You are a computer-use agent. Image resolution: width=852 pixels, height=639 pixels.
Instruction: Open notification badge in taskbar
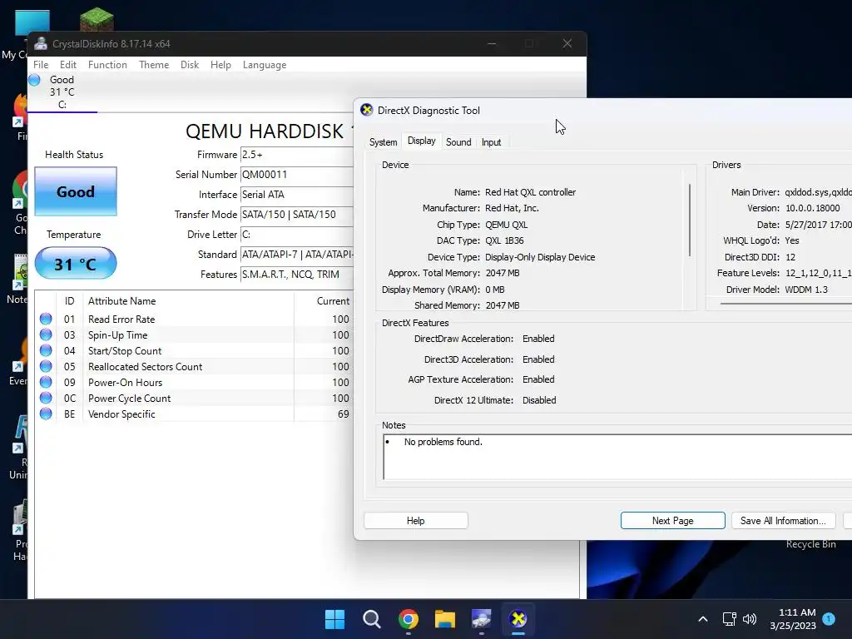pyautogui.click(x=829, y=618)
